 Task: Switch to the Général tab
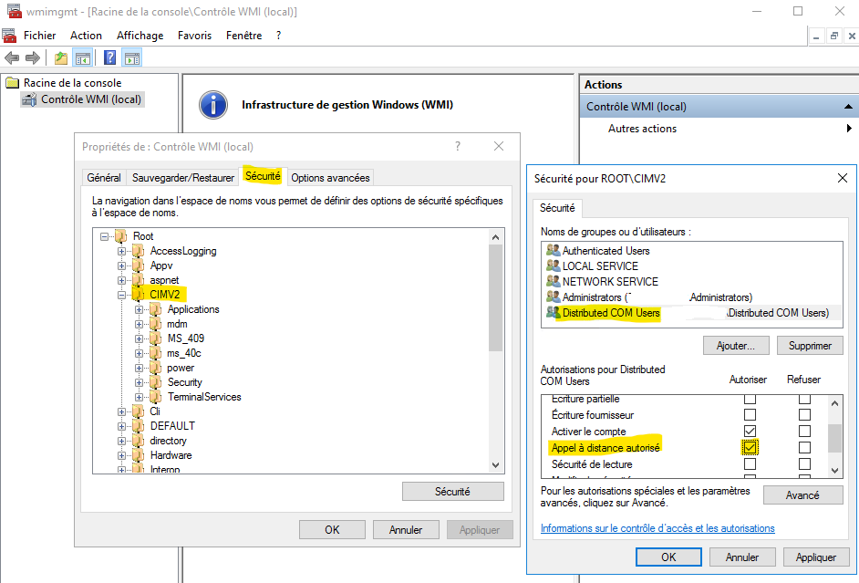click(x=104, y=178)
